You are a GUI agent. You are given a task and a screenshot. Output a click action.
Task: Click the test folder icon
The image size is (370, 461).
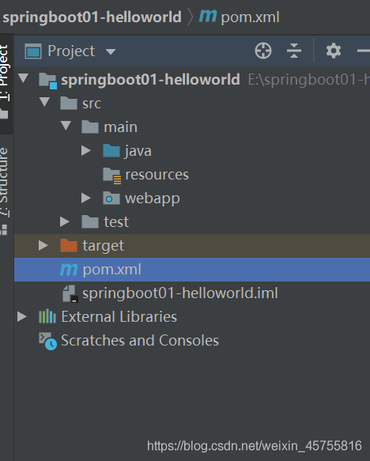(x=90, y=221)
